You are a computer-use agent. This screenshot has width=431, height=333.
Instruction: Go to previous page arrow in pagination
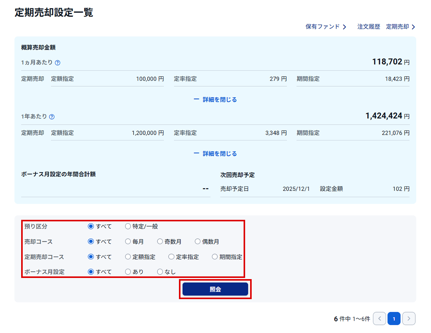coord(379,319)
